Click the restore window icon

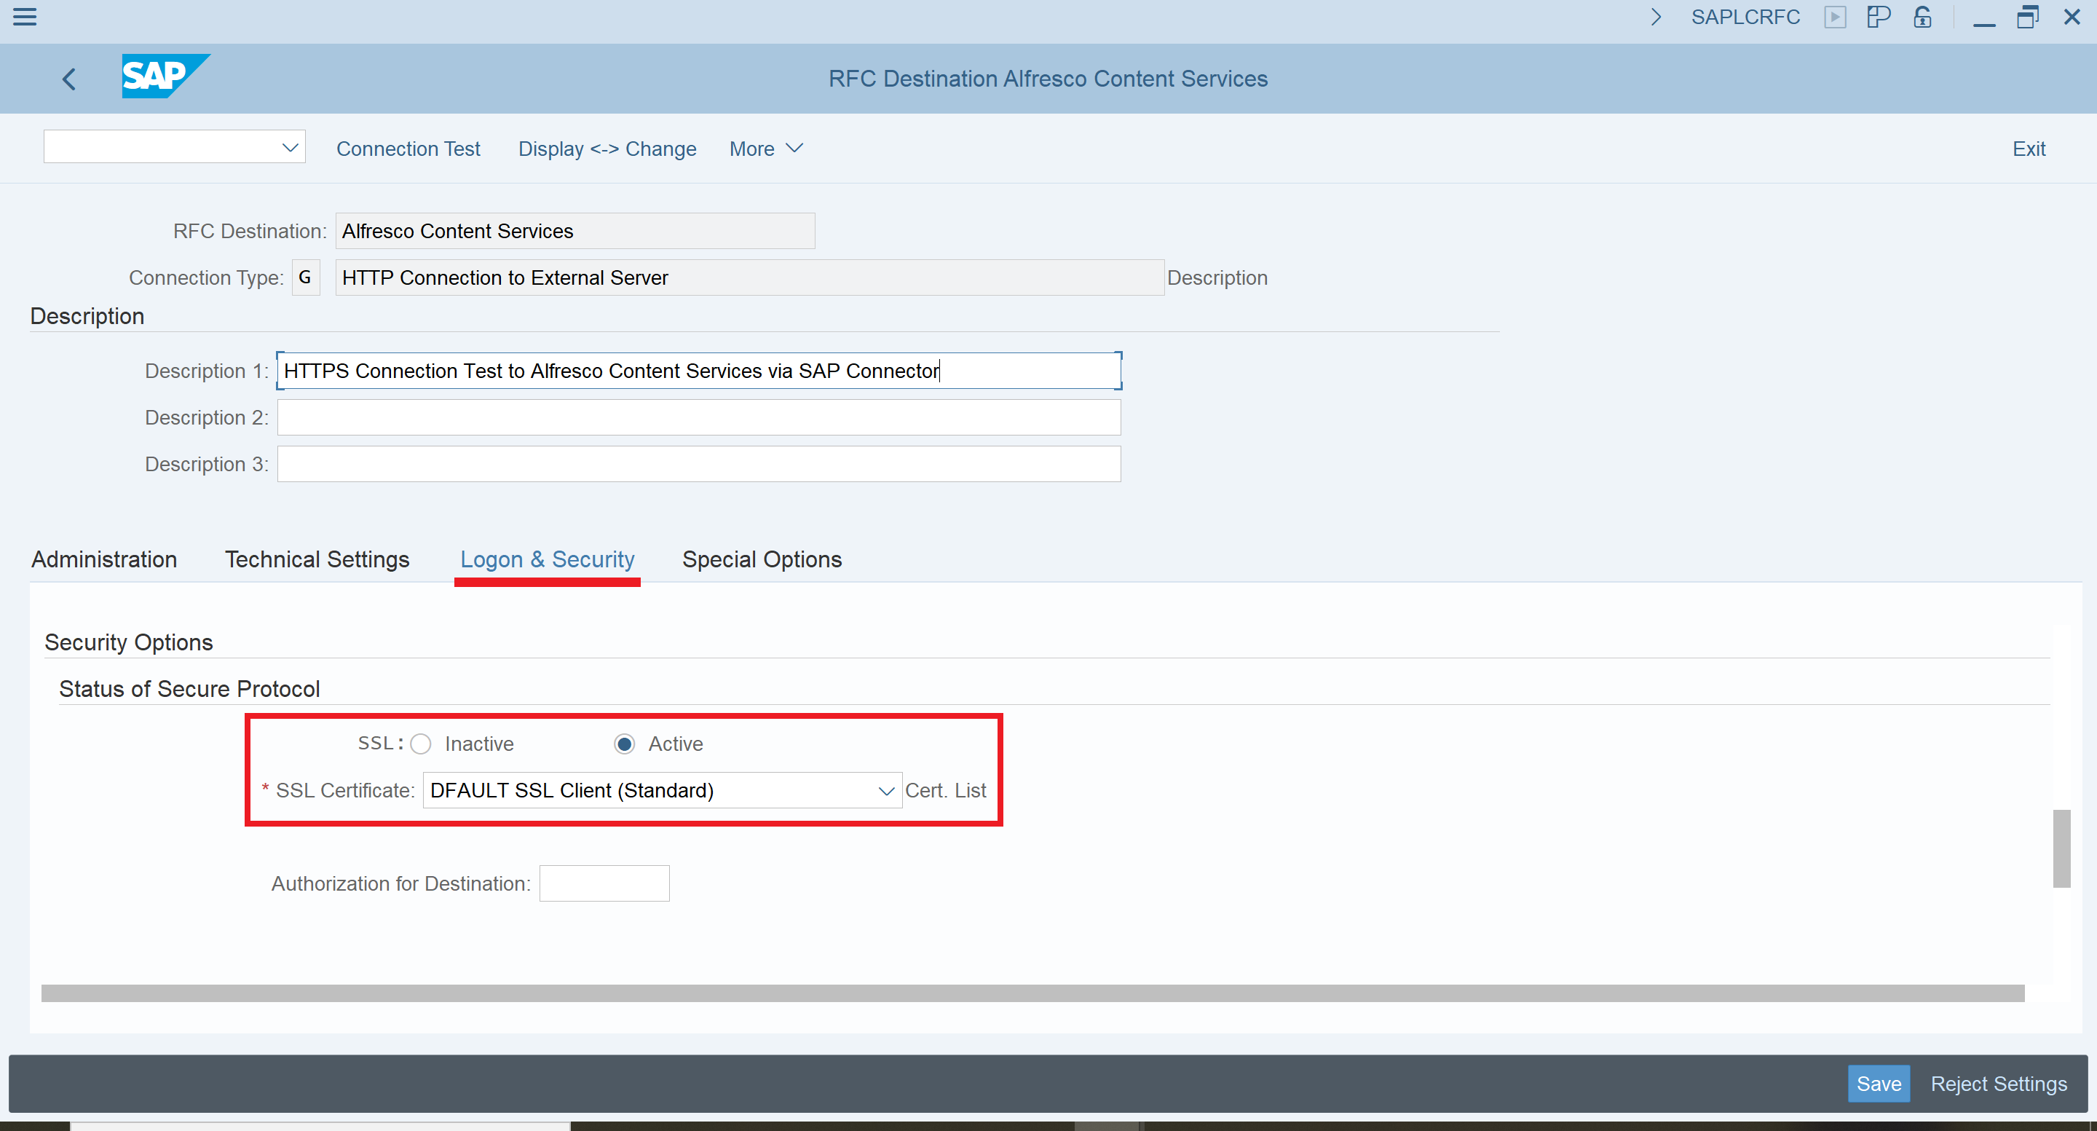coord(2027,17)
